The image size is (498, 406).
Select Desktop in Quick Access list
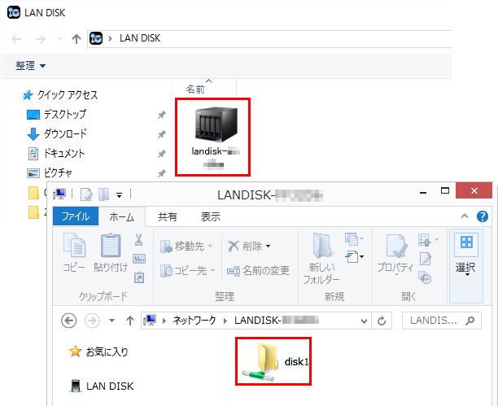(x=56, y=115)
